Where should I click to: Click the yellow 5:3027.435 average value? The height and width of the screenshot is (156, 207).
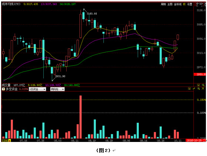31,4
